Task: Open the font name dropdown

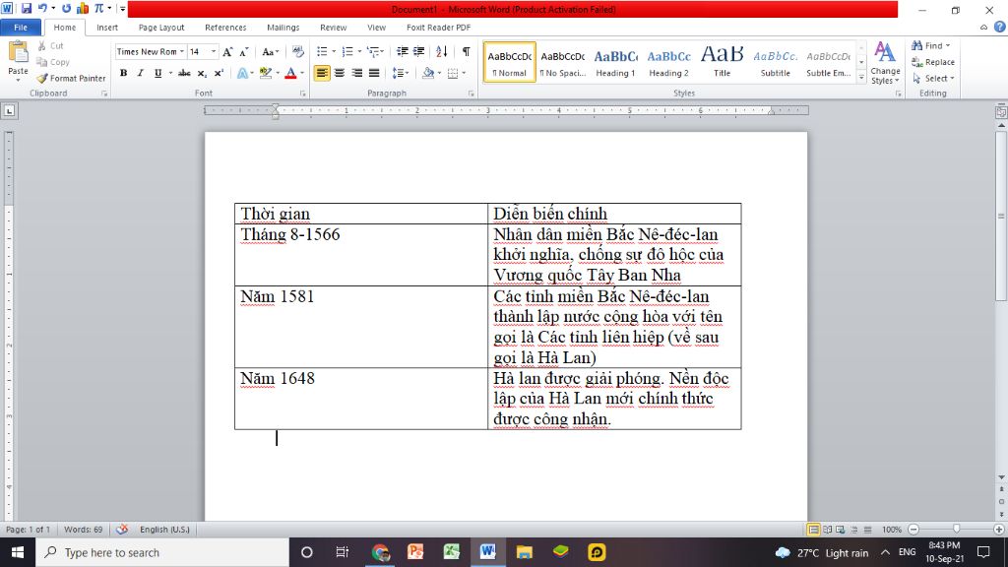Action: [182, 51]
